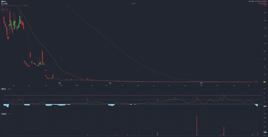Click the Volume indicator label

pos(4,114)
